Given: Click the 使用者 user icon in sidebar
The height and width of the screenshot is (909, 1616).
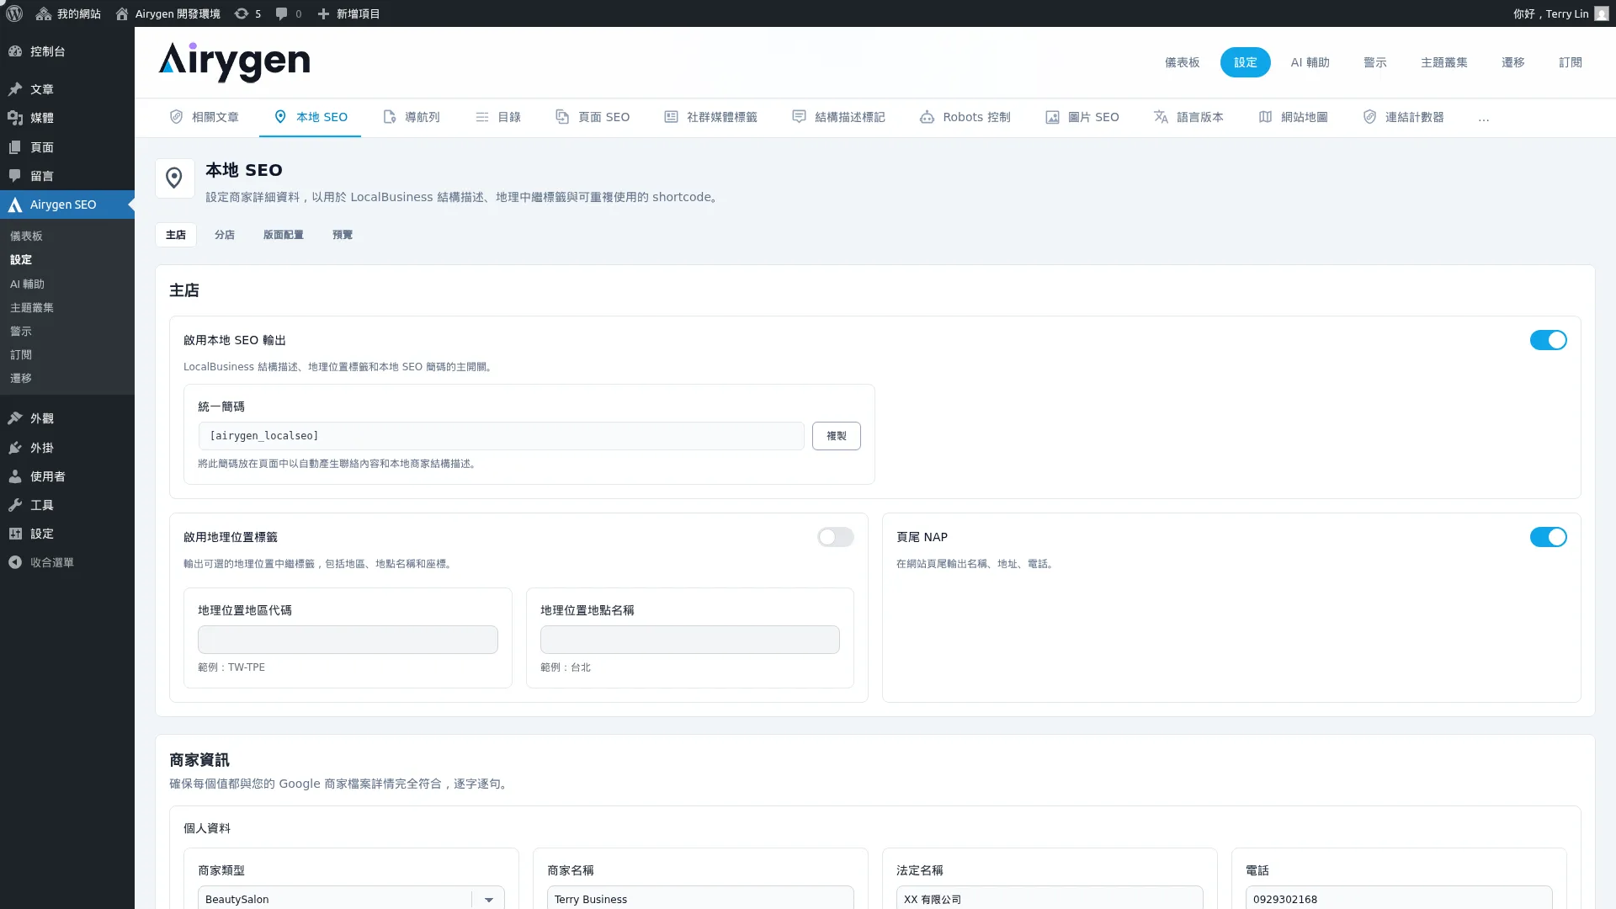Looking at the screenshot, I should 15,476.
